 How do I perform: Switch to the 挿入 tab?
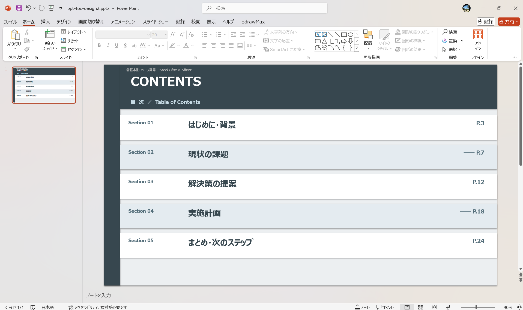click(x=45, y=22)
